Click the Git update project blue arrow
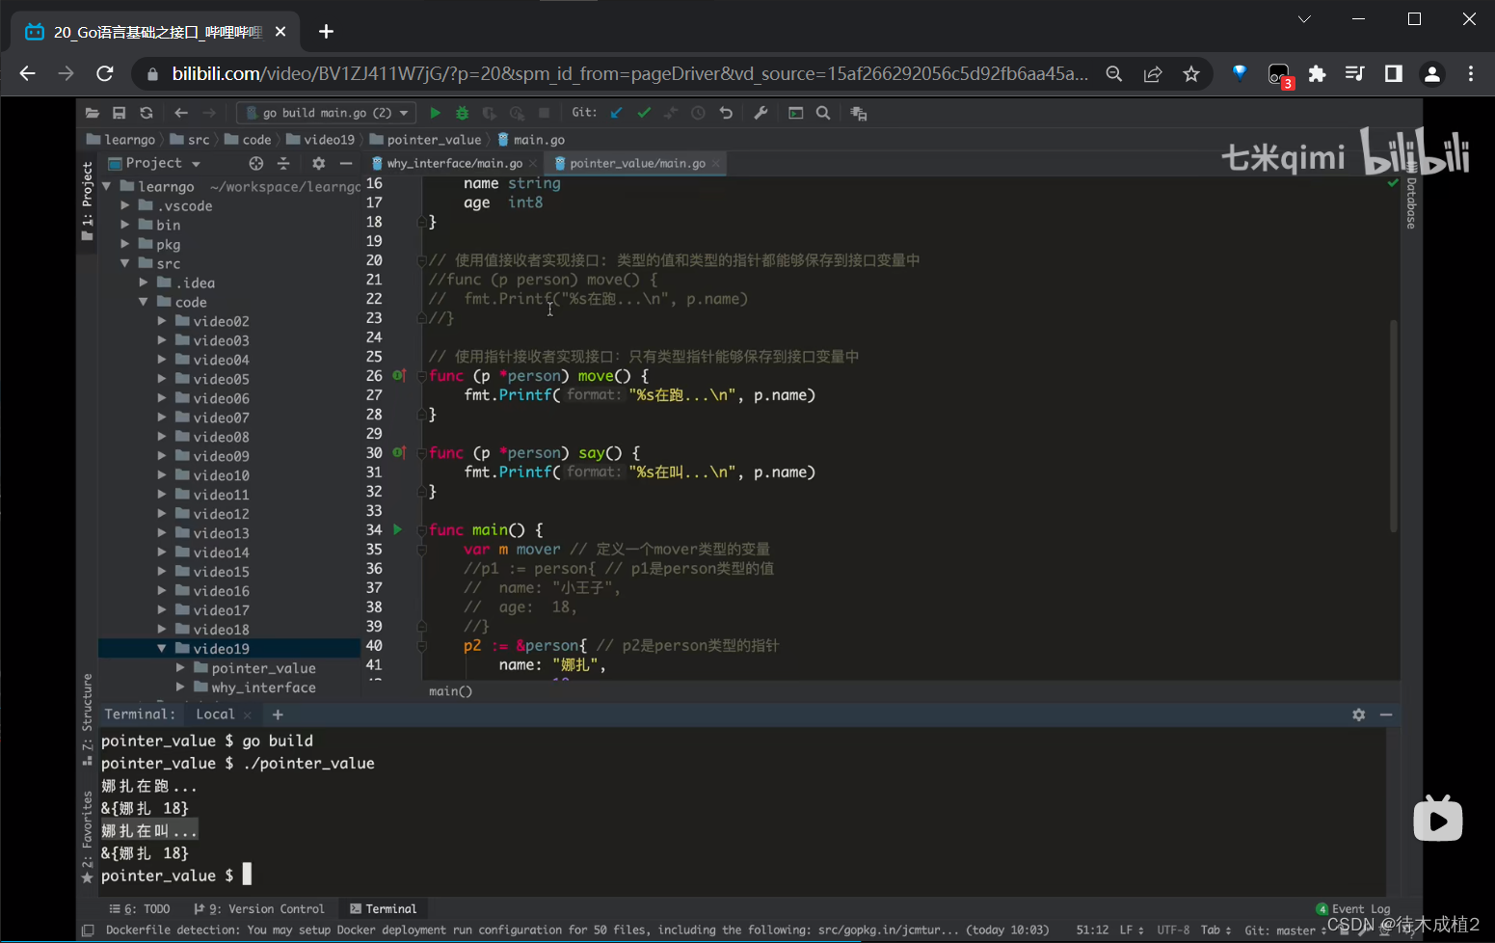This screenshot has width=1495, height=943. coord(617,113)
